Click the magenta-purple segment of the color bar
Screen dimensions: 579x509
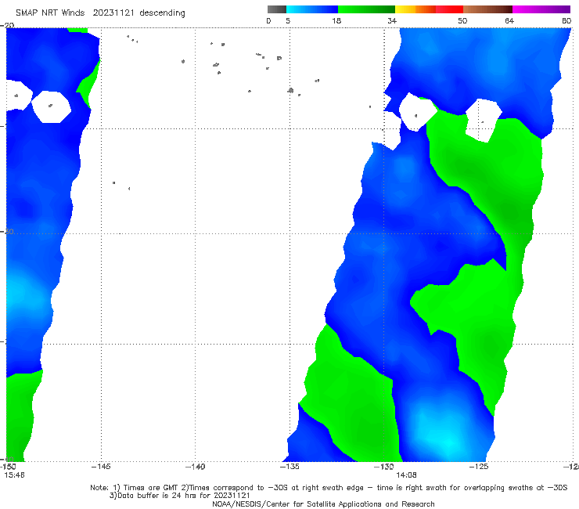541,9
